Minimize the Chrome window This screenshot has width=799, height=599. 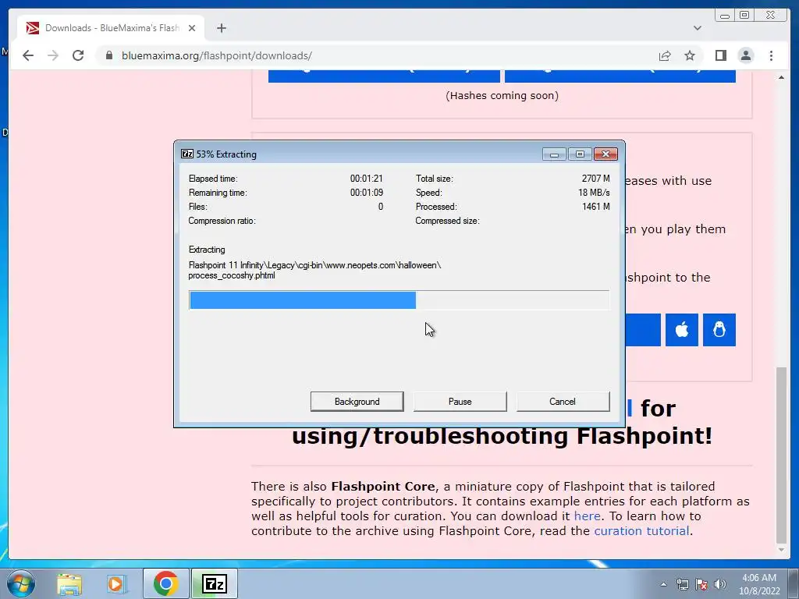pyautogui.click(x=725, y=16)
